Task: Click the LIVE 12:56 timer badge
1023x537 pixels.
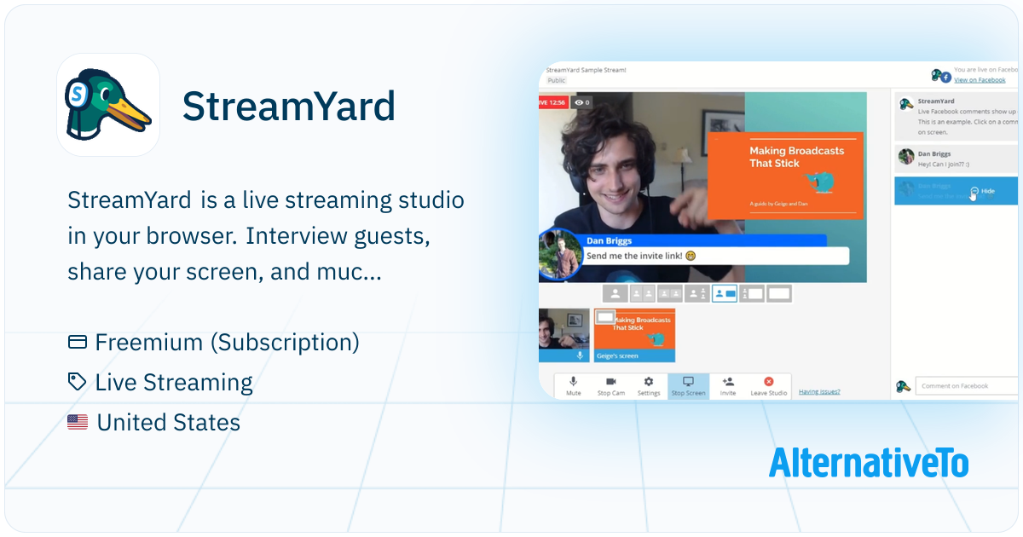Action: 554,102
